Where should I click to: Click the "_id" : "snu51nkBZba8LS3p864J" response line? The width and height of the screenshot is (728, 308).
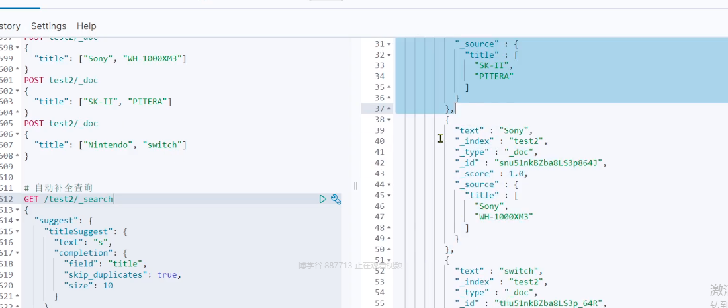coord(531,163)
